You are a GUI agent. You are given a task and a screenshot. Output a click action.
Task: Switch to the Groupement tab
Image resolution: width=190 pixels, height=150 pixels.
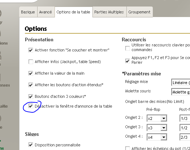pos(139,12)
